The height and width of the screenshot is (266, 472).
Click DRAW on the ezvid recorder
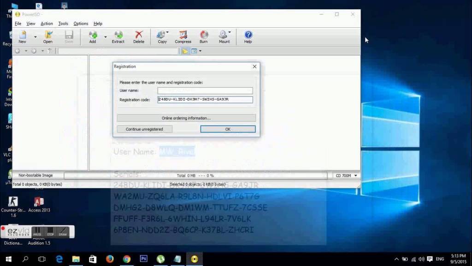(63, 232)
